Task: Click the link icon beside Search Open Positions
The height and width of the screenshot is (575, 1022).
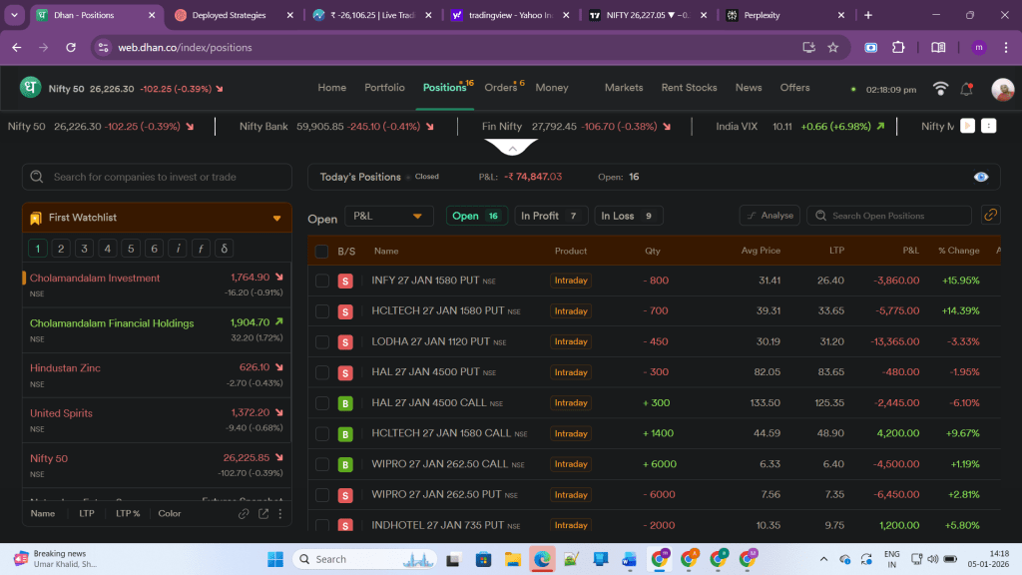Action: click(990, 216)
